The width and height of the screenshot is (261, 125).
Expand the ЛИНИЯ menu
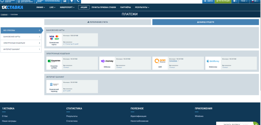[x=41, y=7]
